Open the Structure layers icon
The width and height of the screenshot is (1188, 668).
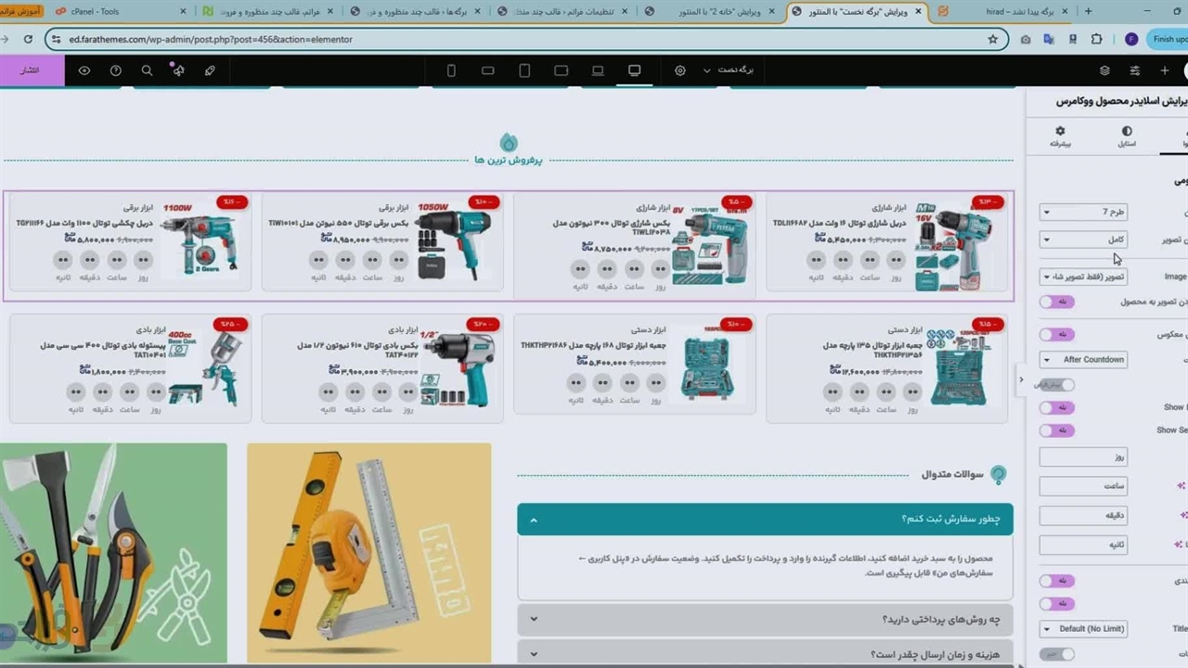[1104, 71]
